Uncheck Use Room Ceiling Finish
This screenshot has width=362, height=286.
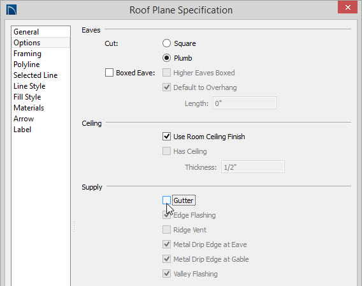pos(166,137)
